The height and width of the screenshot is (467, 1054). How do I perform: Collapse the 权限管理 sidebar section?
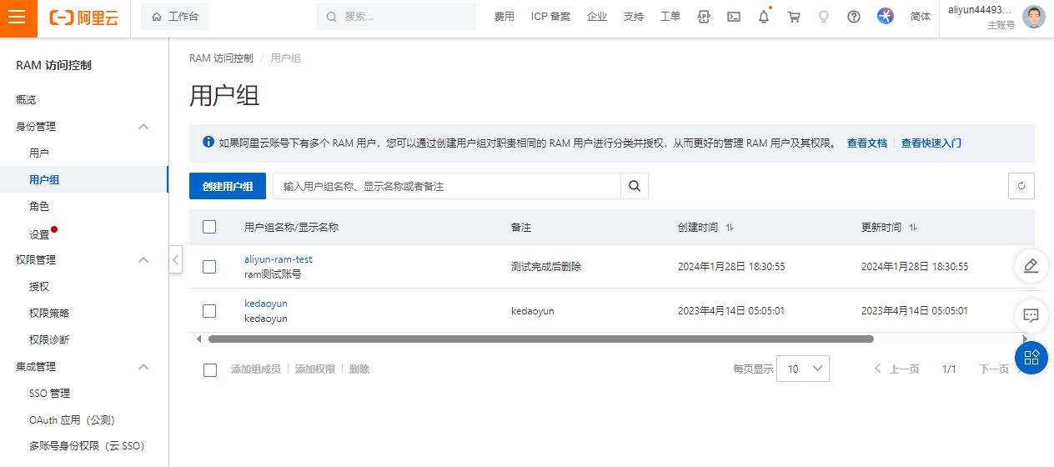143,260
